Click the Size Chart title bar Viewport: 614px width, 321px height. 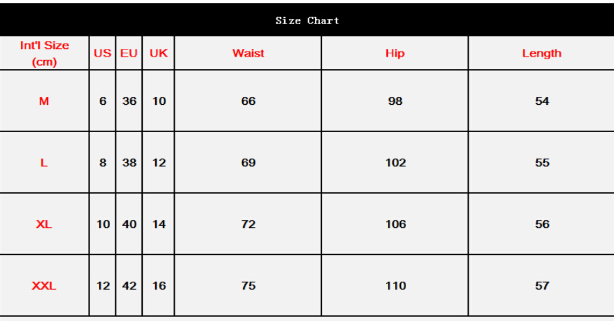click(x=307, y=20)
